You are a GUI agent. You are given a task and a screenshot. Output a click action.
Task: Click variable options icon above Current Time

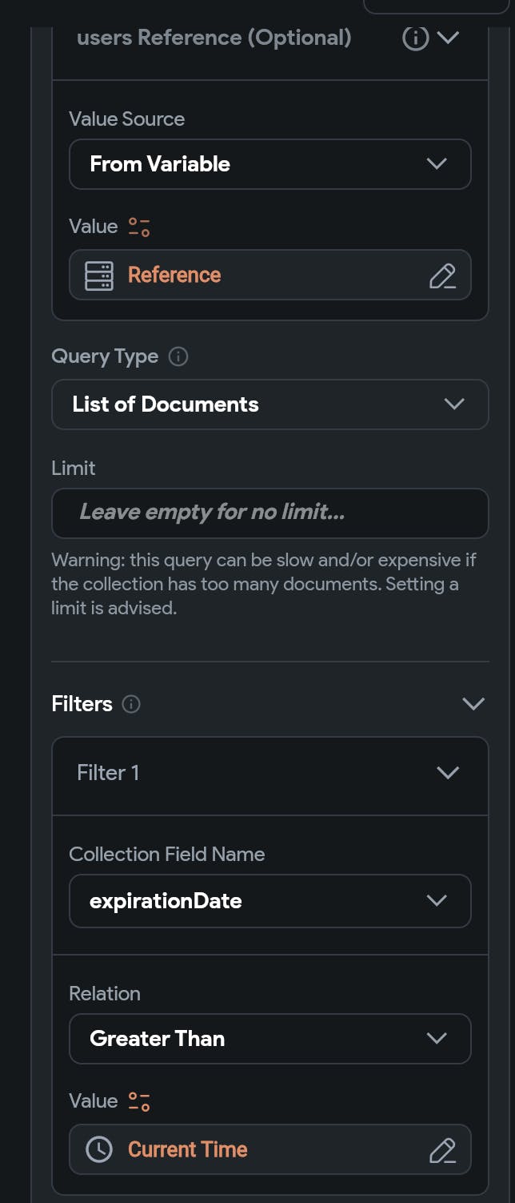point(139,1101)
